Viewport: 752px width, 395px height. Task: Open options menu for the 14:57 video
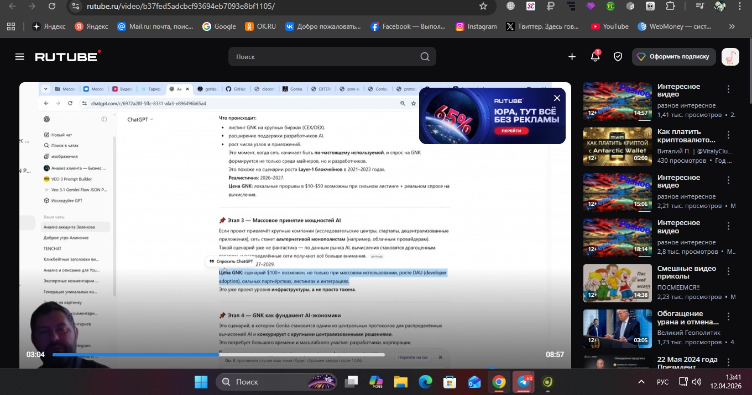tap(729, 89)
